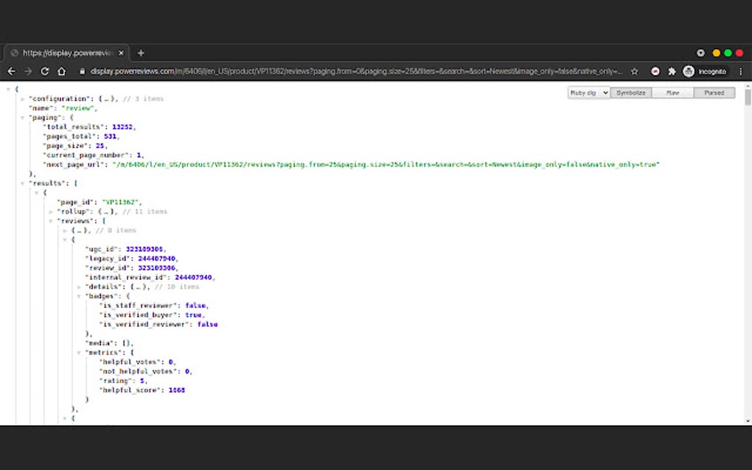
Task: Expand the "configuration" node
Action: (x=22, y=99)
